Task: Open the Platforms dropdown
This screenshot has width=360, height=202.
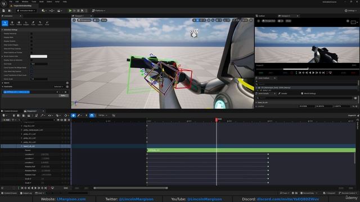Action: 99,11
